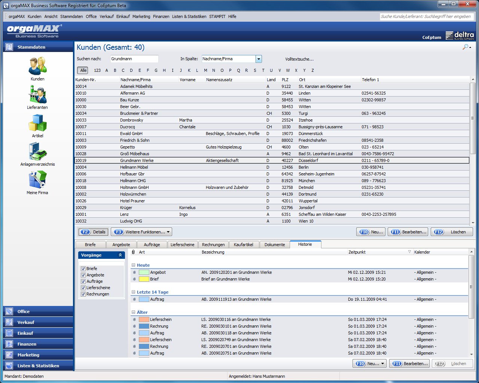Click the attachment icon of the Angebot row
479x383 pixels.
[134, 272]
